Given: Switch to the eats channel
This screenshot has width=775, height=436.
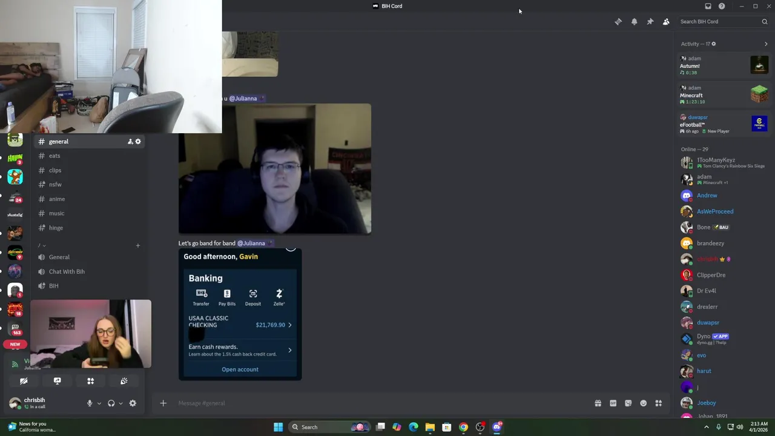Looking at the screenshot, I should point(89,156).
